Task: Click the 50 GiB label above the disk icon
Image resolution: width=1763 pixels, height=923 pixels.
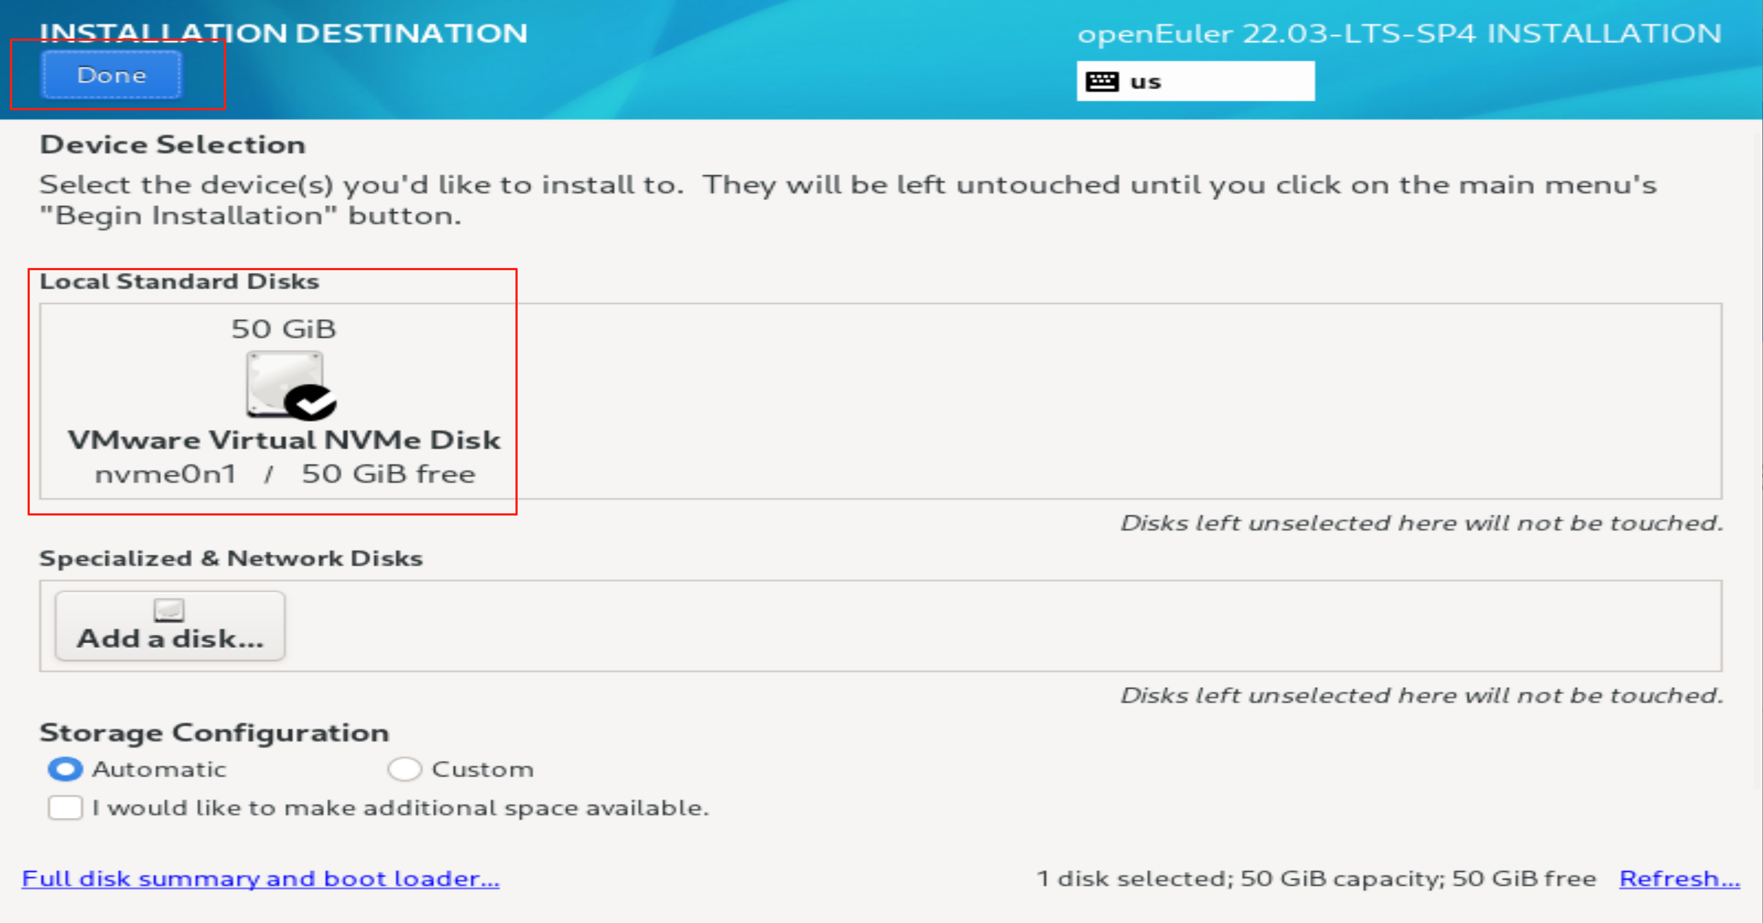Action: coord(283,329)
